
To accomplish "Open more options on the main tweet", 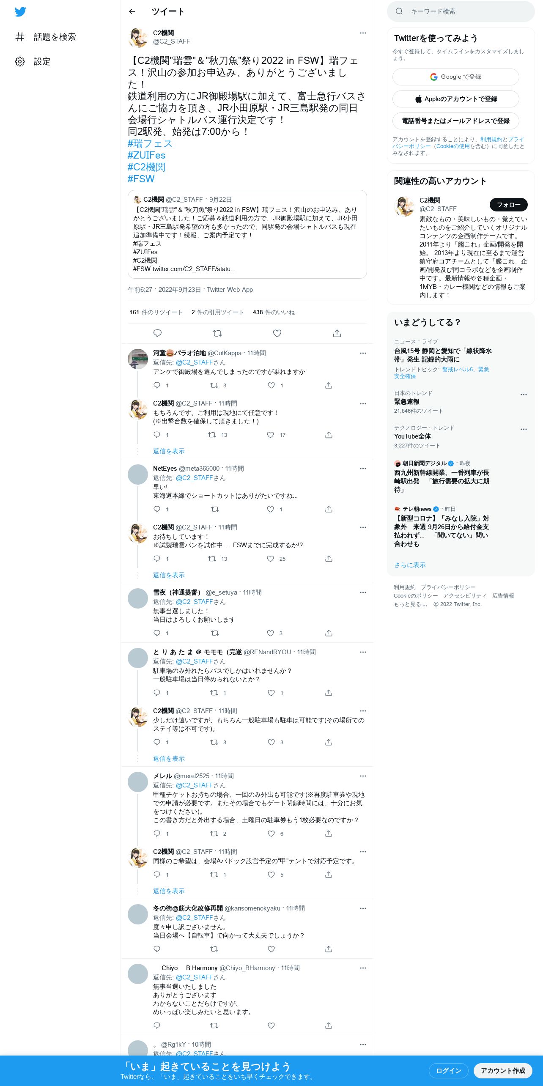I will click(363, 33).
